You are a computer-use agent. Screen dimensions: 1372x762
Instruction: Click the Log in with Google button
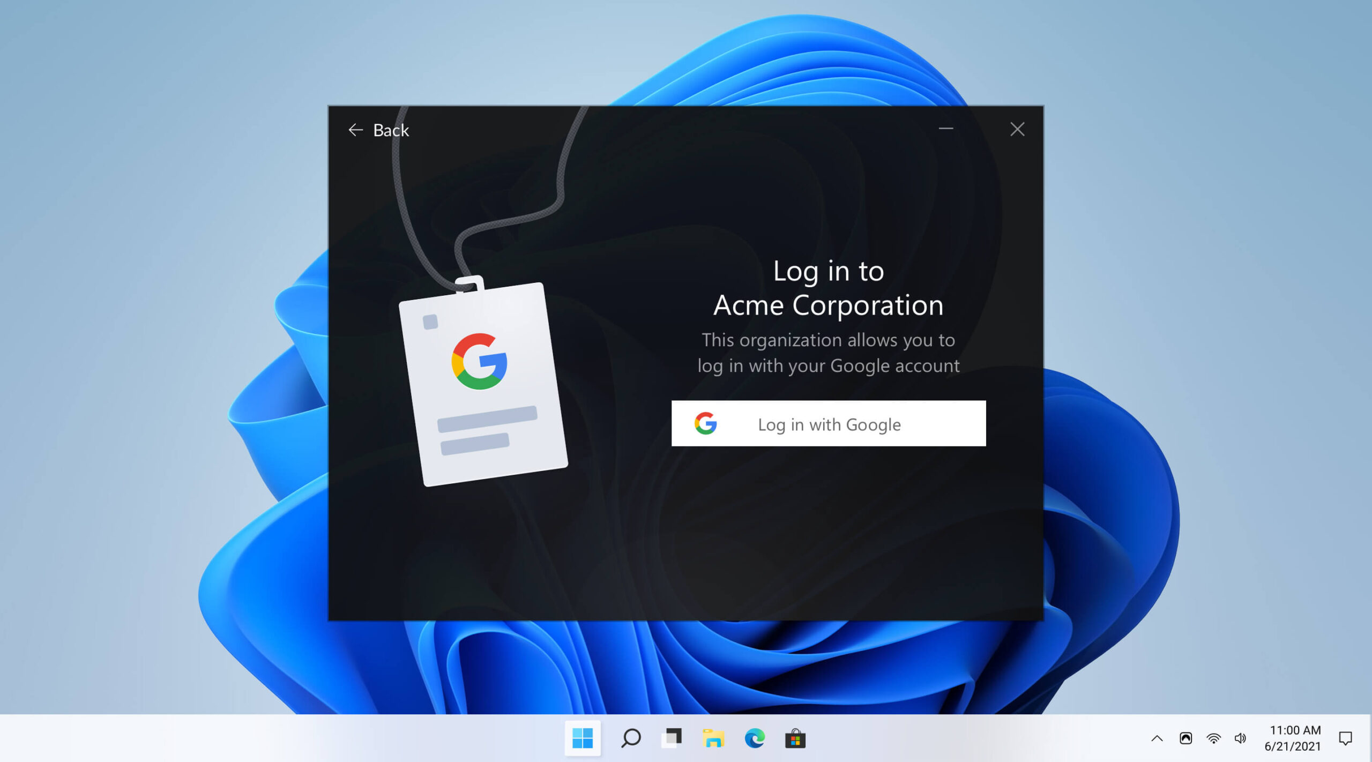tap(828, 423)
